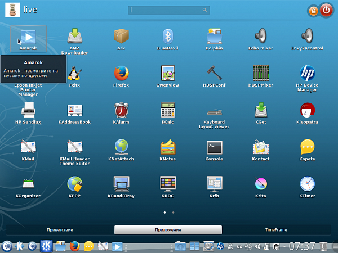338x253 pixels.
Task: Open KTimer
Action: tap(307, 187)
